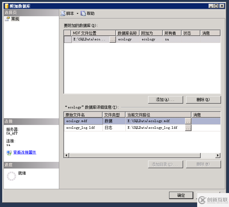
Task: Click the 消息 column header in the details grid
Action: pos(206,115)
